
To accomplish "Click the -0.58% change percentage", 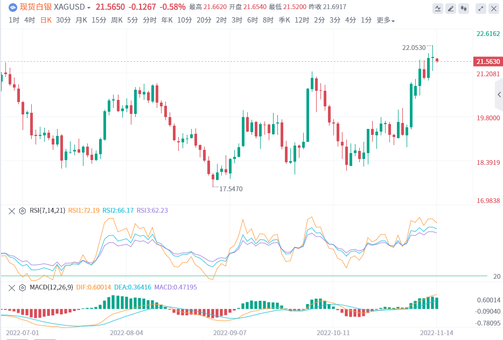I will tap(172, 7).
